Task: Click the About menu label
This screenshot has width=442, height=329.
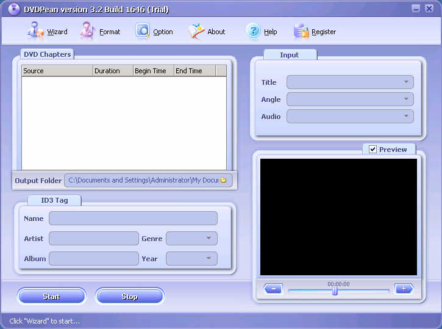Action: pyautogui.click(x=216, y=32)
